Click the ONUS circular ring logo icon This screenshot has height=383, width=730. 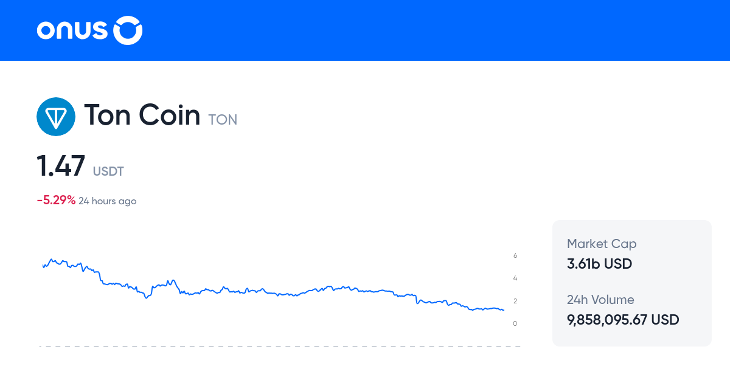[128, 30]
